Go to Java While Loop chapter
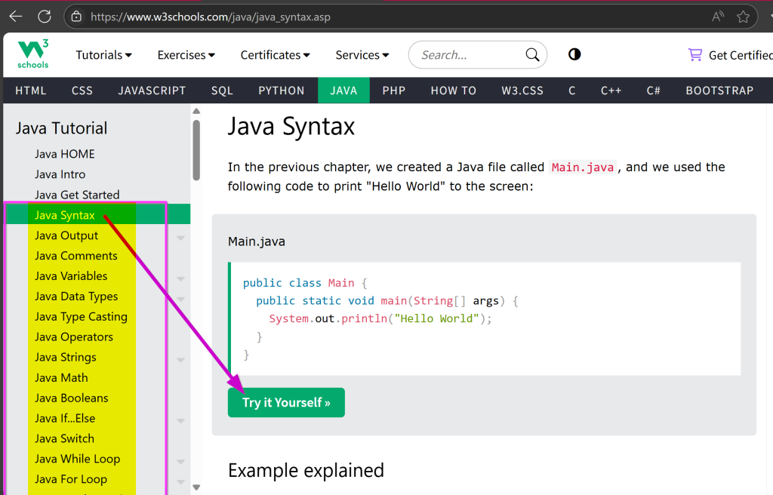This screenshot has width=773, height=495. pos(77,459)
